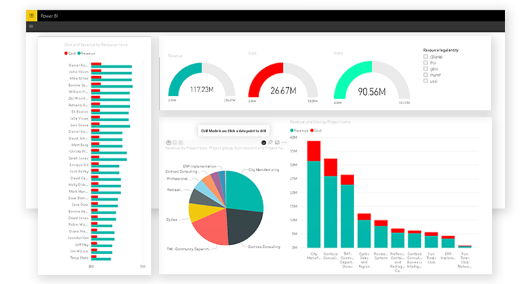
Task: Click the 26.67M Cost gauge
Action: (x=283, y=81)
